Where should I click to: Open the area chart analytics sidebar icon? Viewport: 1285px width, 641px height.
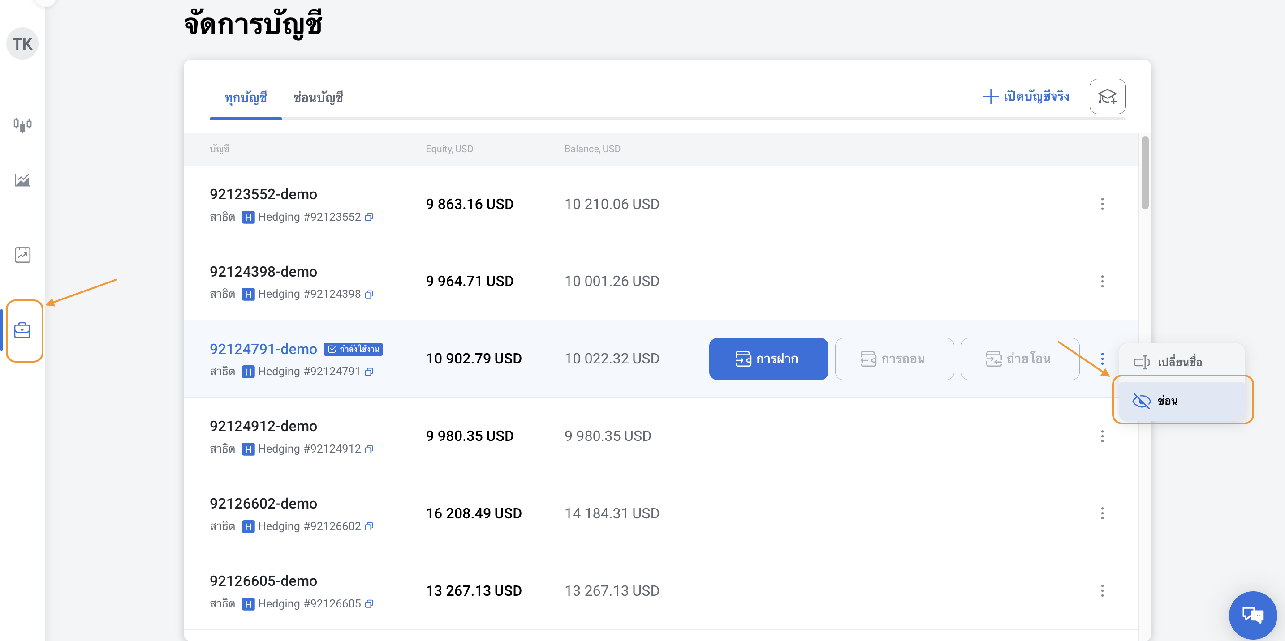(22, 180)
